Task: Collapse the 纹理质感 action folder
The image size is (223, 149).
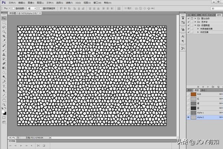Action: coord(195,25)
